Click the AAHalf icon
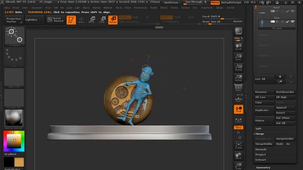 point(239,78)
